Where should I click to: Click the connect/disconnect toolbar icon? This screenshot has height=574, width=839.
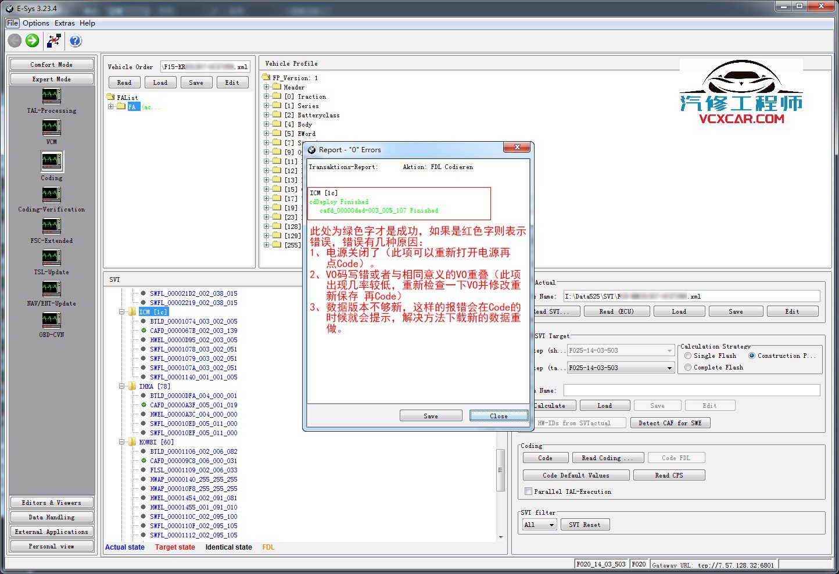(x=54, y=41)
